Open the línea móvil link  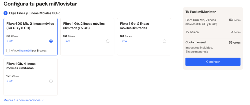[x=25, y=50]
